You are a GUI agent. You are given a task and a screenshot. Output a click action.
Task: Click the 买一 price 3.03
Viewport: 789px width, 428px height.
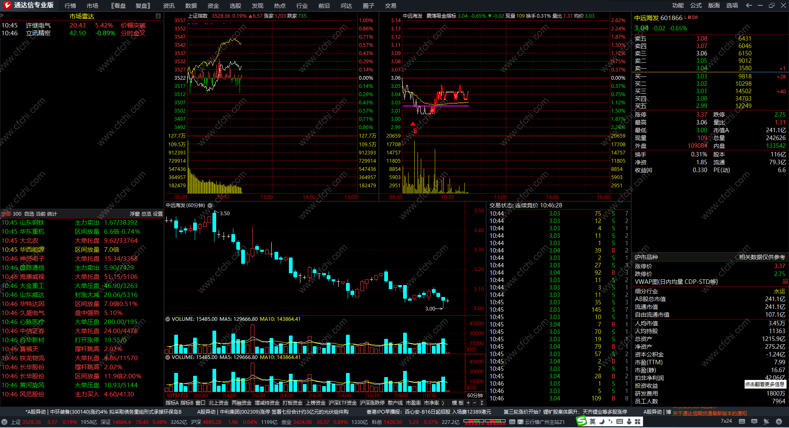pyautogui.click(x=701, y=76)
